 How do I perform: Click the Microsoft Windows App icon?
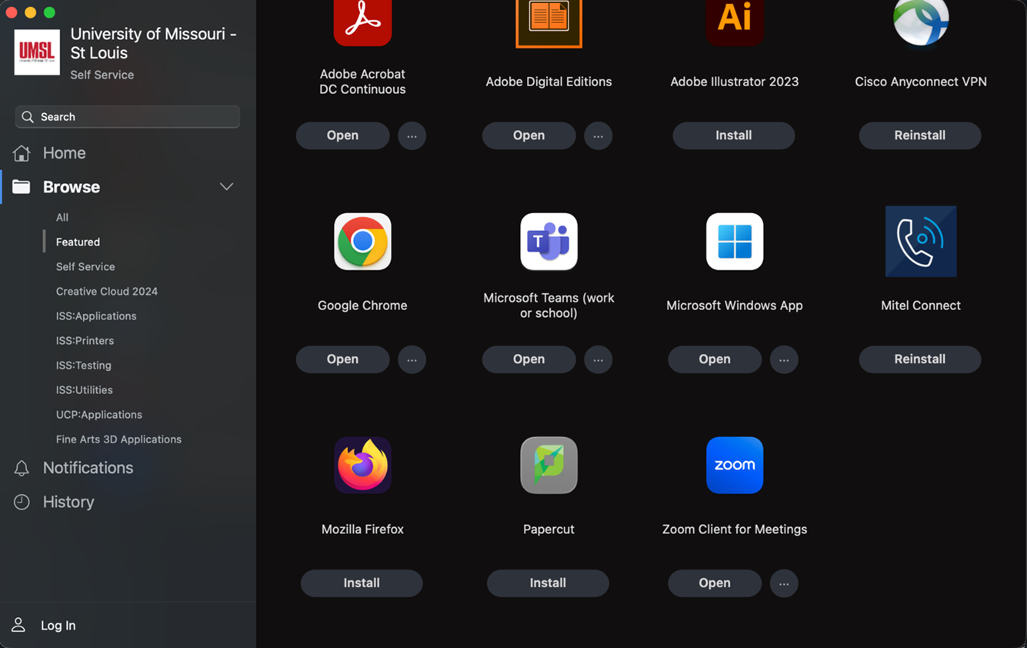[x=735, y=242]
